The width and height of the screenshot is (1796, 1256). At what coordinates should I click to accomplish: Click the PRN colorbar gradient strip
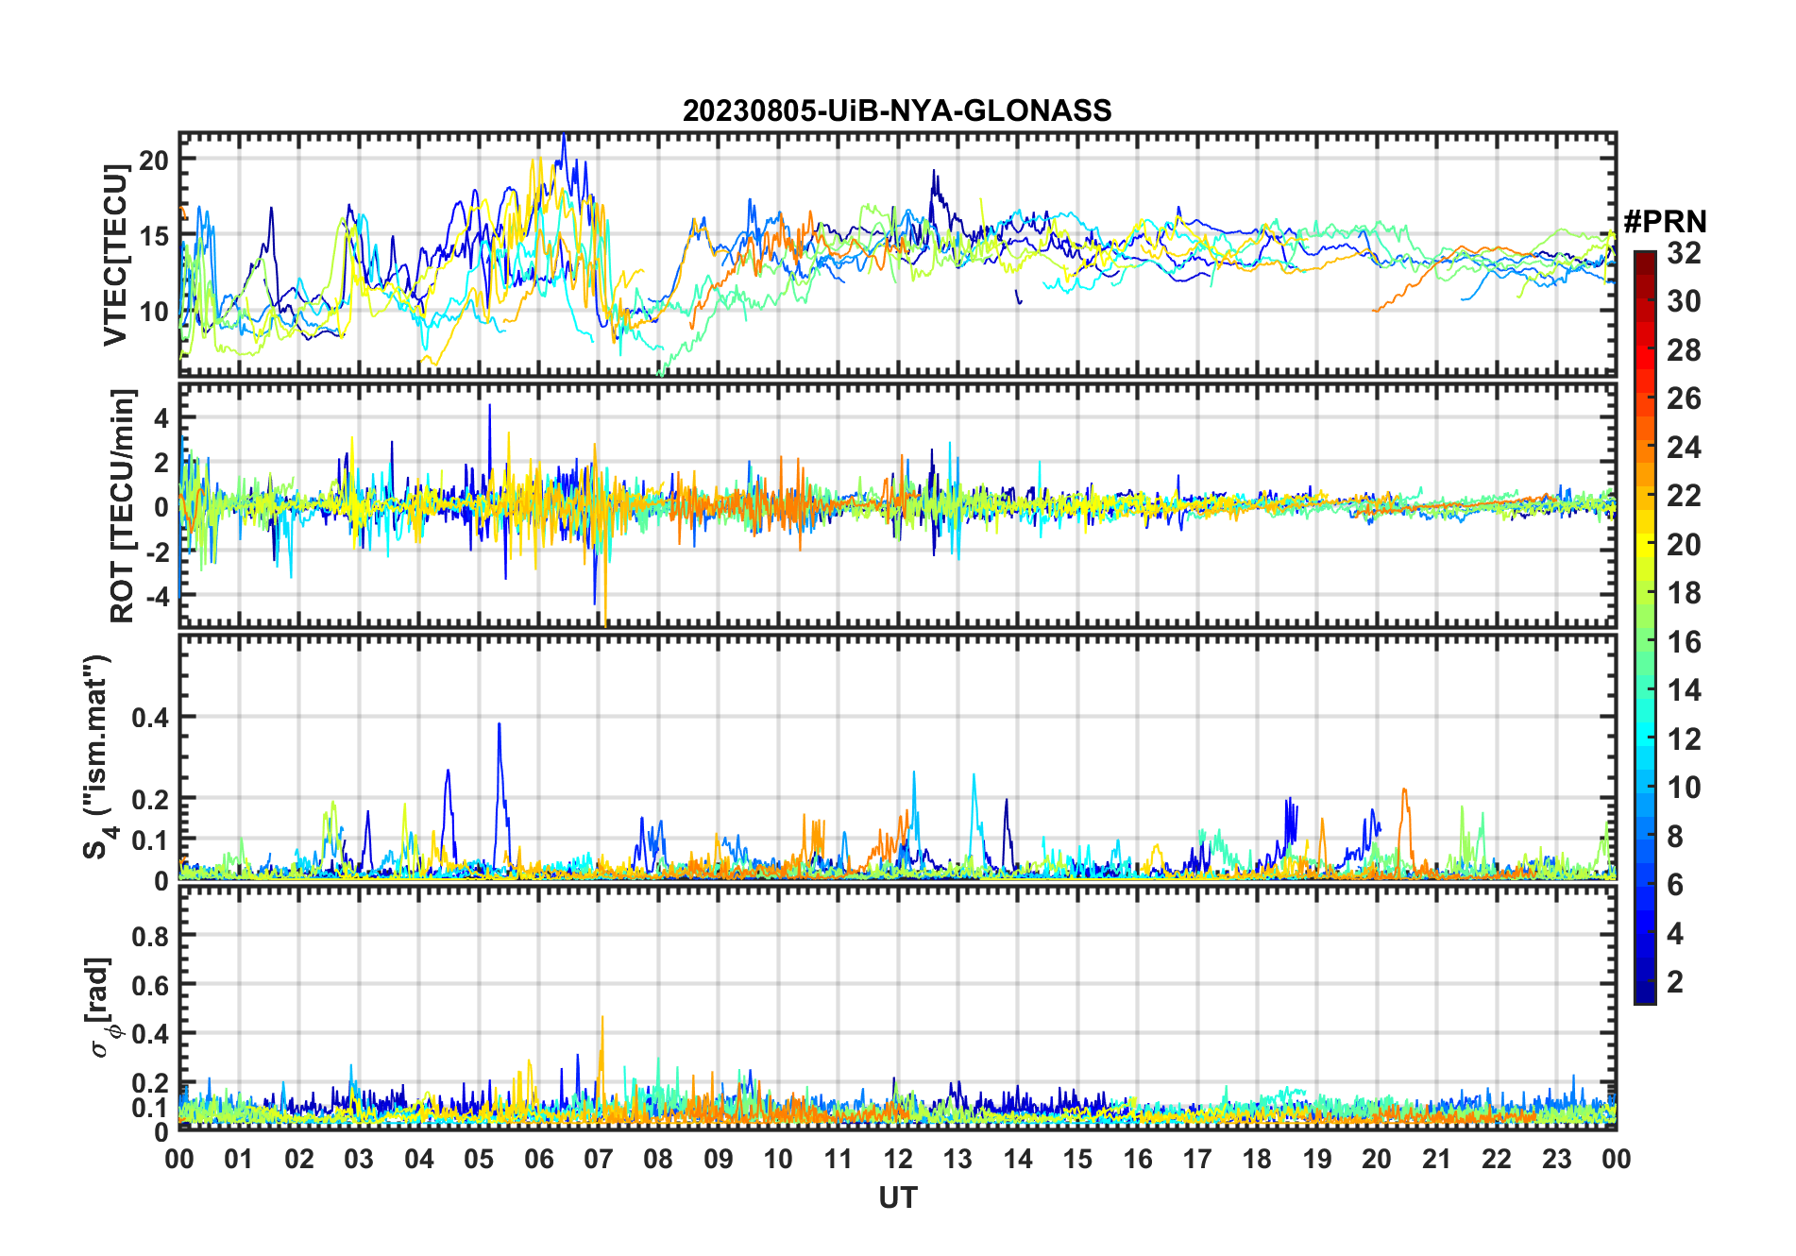pyautogui.click(x=1645, y=627)
